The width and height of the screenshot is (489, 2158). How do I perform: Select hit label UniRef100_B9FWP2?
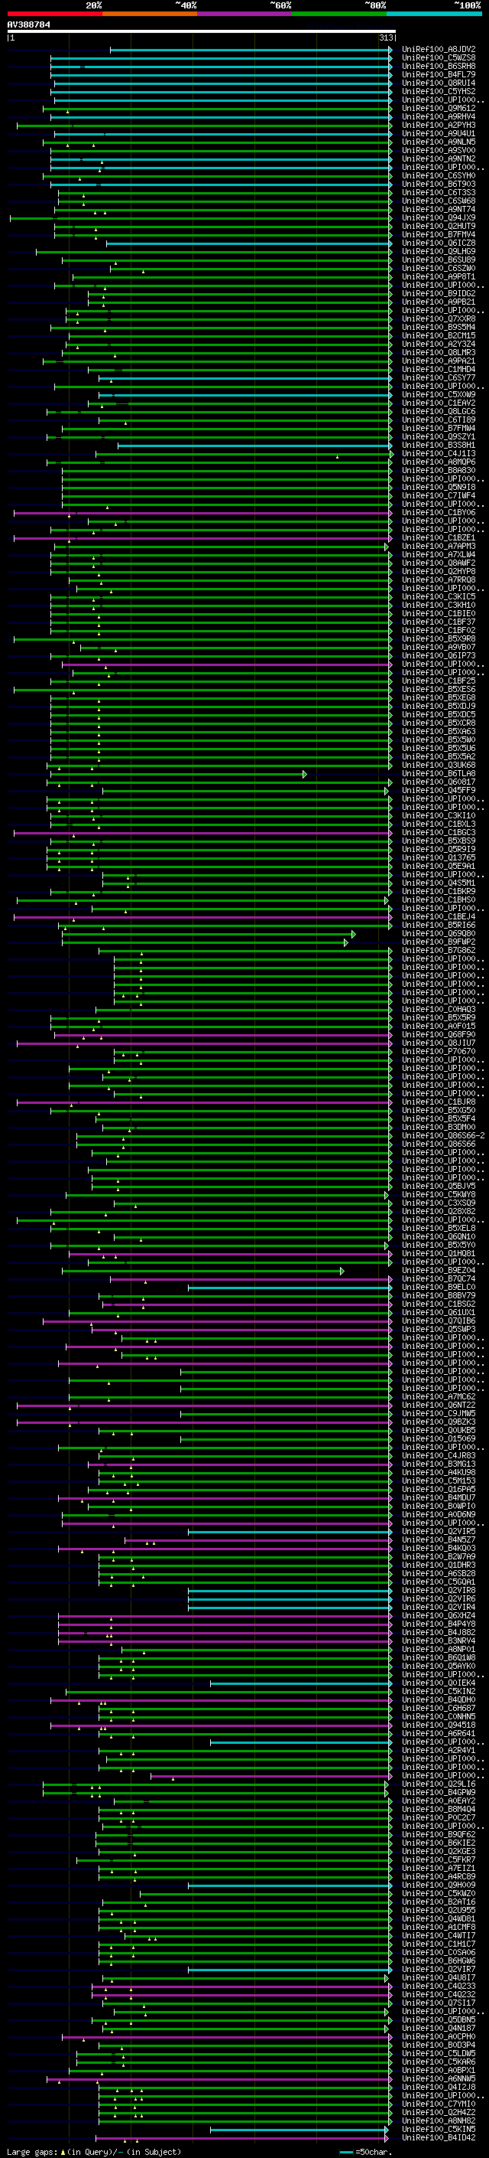click(439, 942)
